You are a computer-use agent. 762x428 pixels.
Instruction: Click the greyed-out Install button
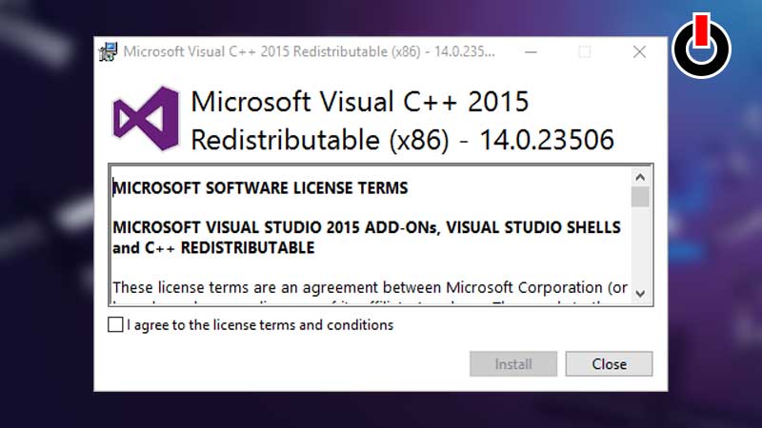pos(513,364)
